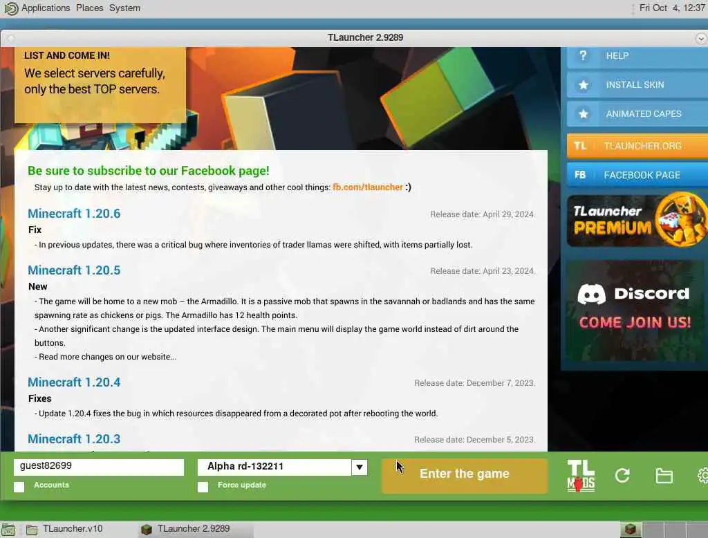Click the show desktop icon in taskbar
Image resolution: width=708 pixels, height=538 pixels.
8,530
